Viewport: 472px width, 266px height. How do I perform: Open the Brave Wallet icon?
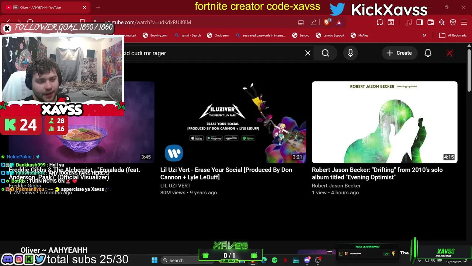pyautogui.click(x=431, y=22)
